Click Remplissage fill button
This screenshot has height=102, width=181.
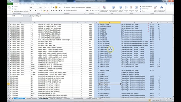coord(144,9)
